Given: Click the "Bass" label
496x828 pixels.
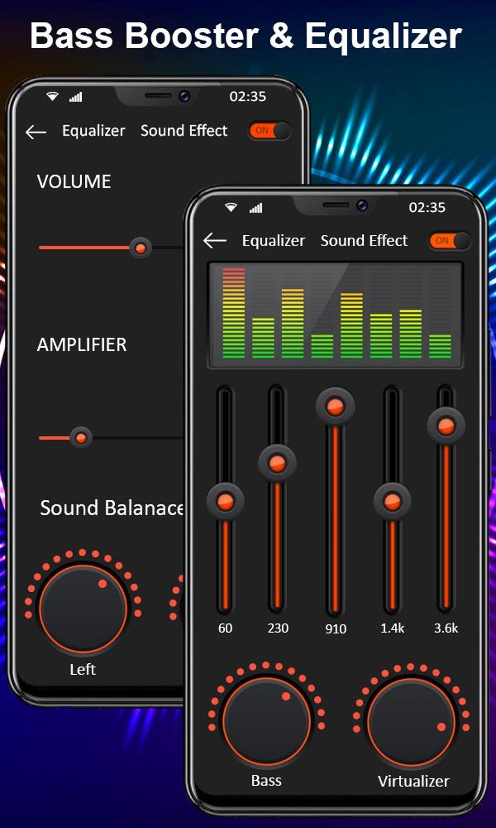Looking at the screenshot, I should point(266,781).
